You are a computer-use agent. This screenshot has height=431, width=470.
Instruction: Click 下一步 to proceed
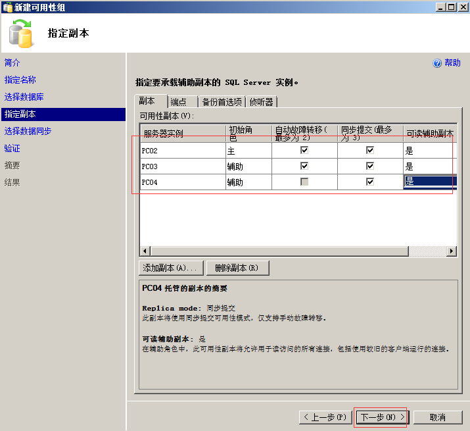point(381,417)
